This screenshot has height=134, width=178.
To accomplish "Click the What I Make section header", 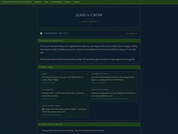I will pos(89,67).
